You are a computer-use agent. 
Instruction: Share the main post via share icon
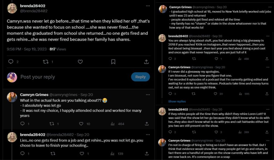146,62
